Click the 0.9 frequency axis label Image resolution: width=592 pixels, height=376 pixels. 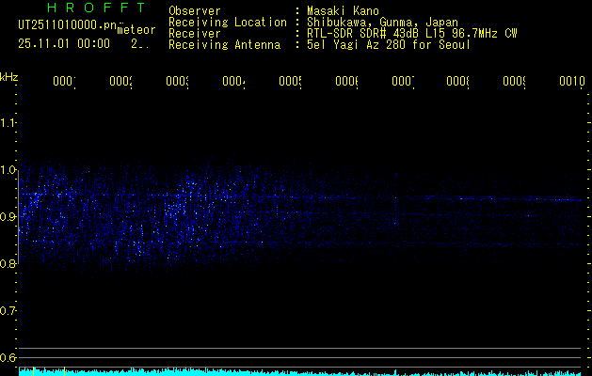(x=8, y=216)
